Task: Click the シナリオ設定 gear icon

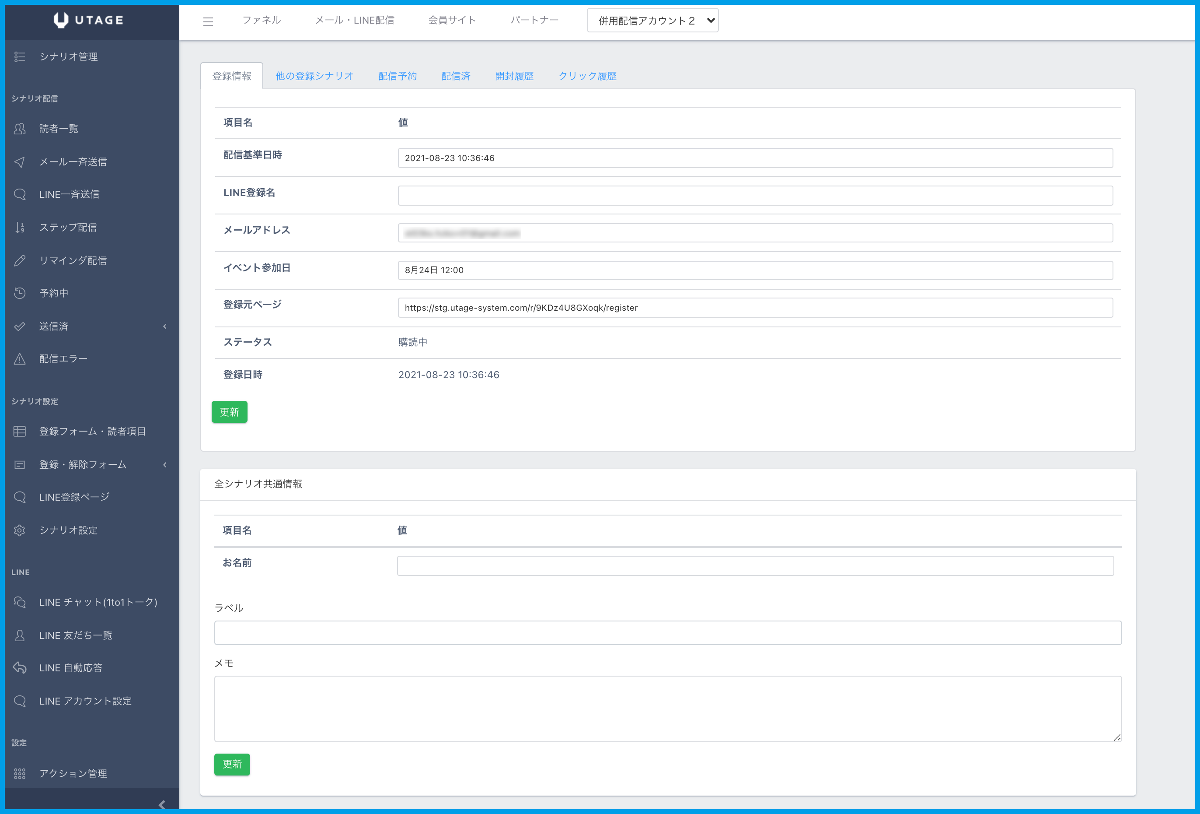Action: coord(20,530)
